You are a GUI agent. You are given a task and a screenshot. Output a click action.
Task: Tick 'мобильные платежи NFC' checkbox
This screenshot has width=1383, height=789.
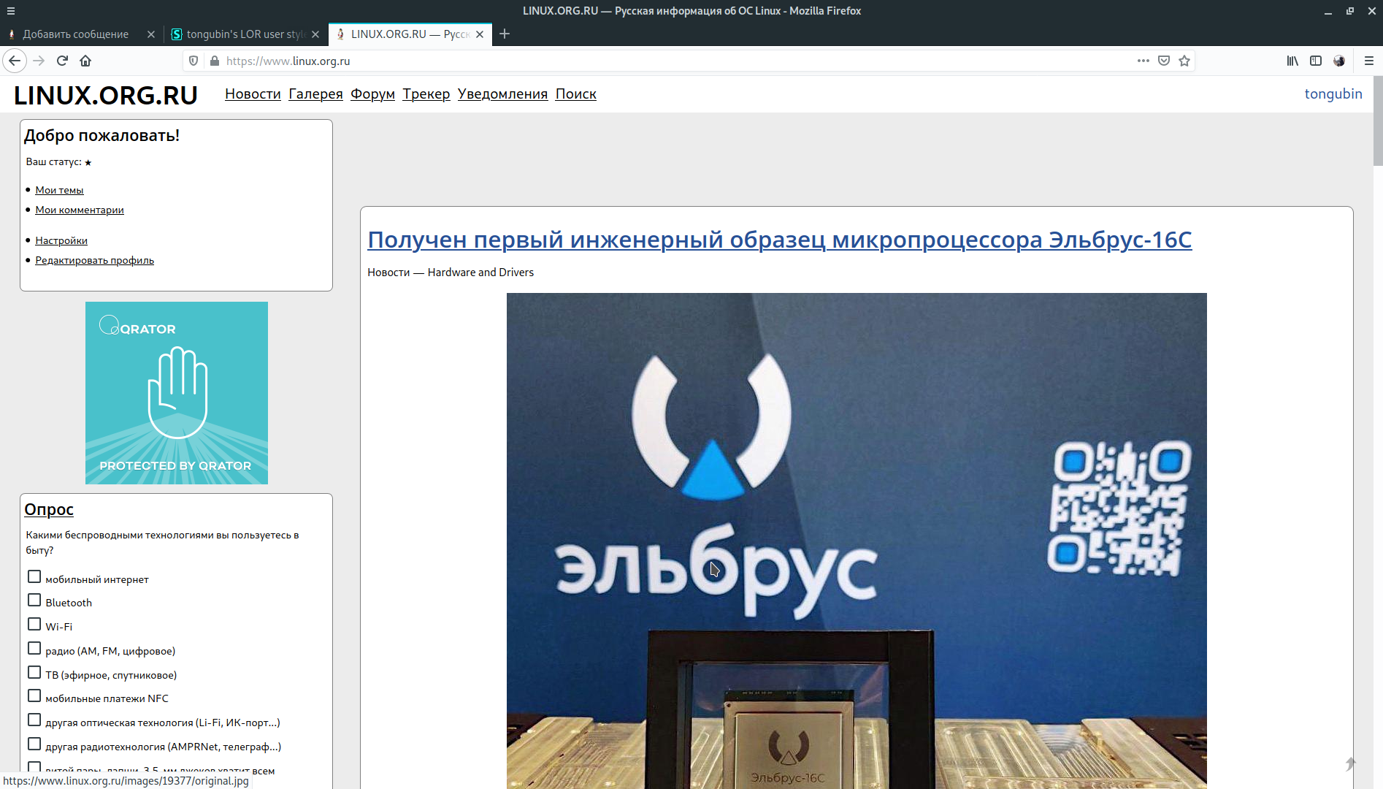click(34, 696)
